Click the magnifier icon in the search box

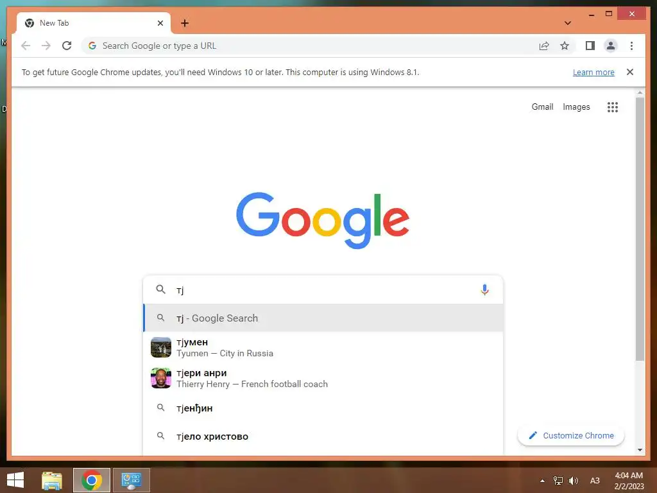point(160,290)
